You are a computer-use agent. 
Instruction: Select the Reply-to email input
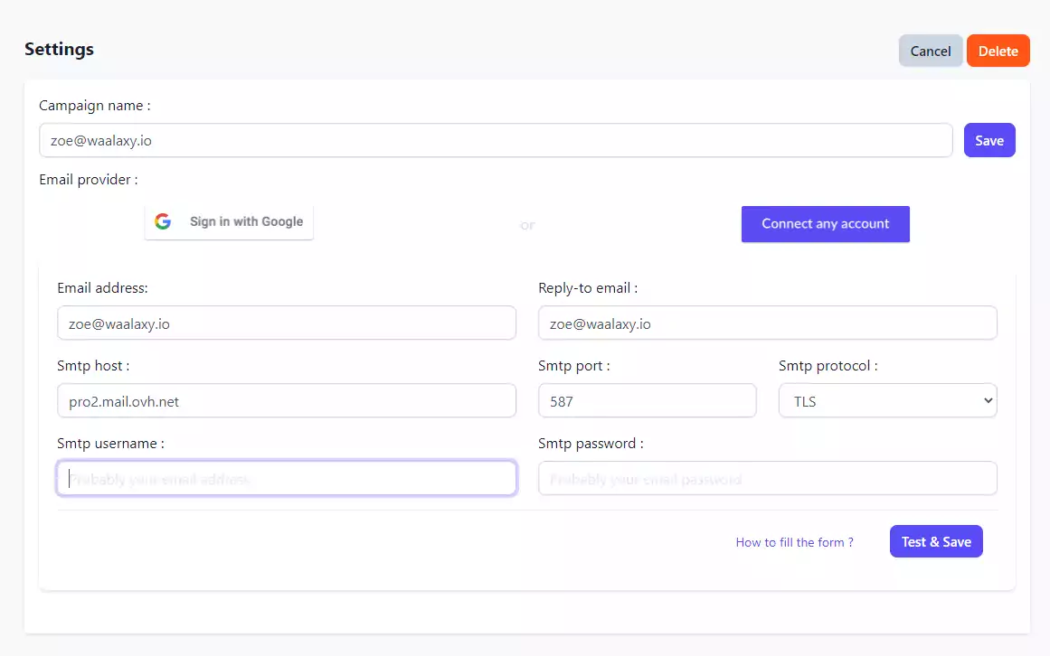pos(767,323)
